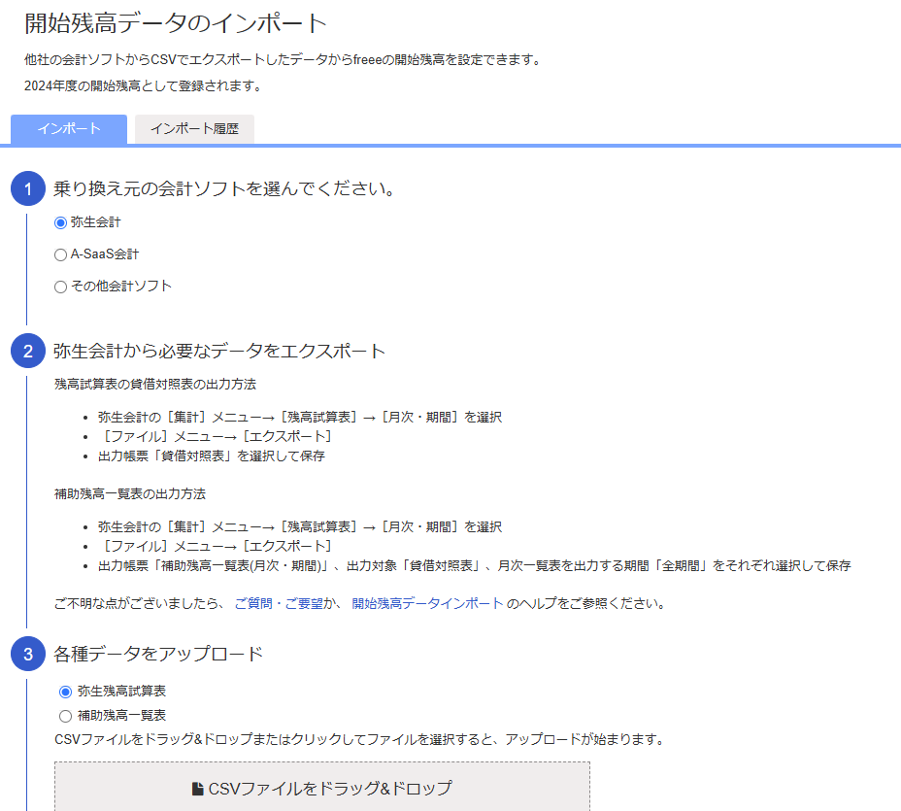Click bullet starting 出力帳票「補助残高一覧表(月次・期間)」
Screen dimensions: 901x811
[x=475, y=565]
